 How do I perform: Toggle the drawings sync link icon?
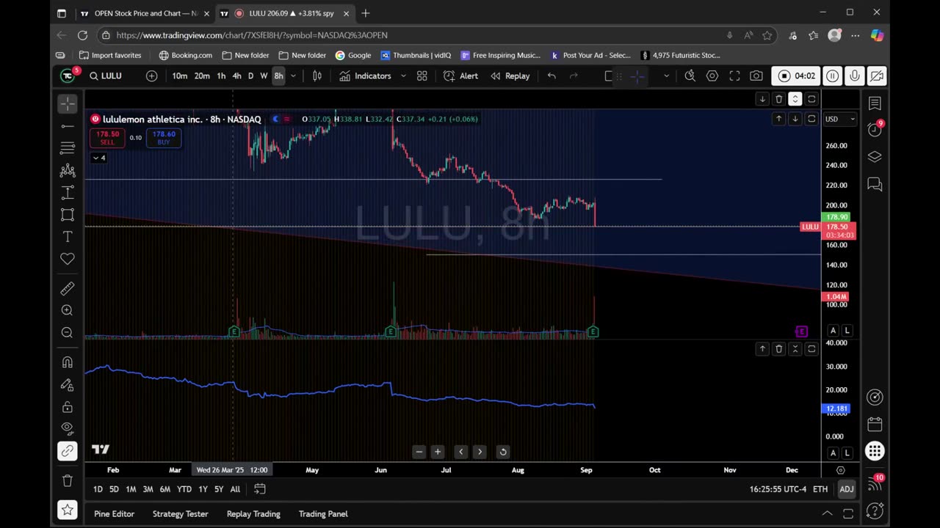[68, 451]
